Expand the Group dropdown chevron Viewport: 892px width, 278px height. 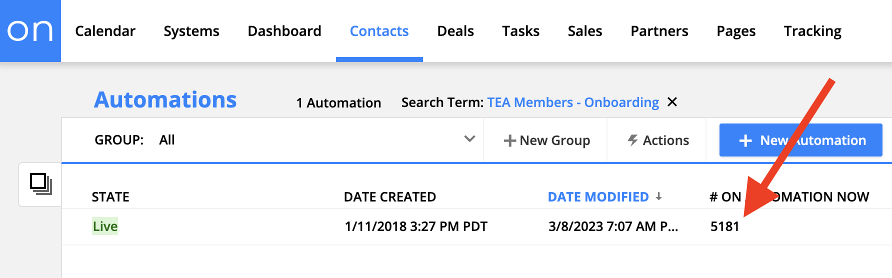[469, 139]
